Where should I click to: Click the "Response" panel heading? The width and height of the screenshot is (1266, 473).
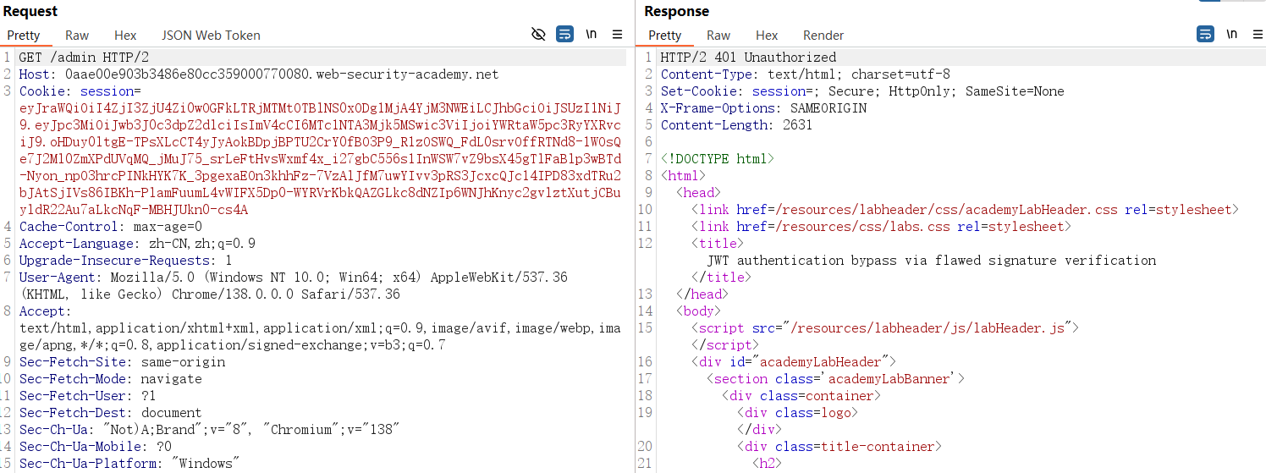point(676,11)
